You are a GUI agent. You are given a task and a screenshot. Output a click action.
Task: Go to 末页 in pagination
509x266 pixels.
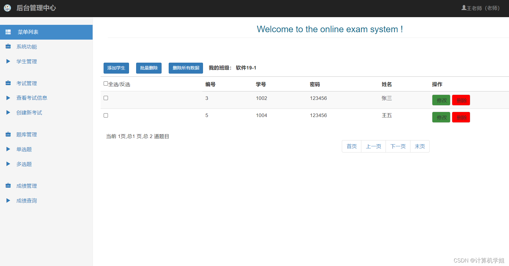tap(420, 146)
